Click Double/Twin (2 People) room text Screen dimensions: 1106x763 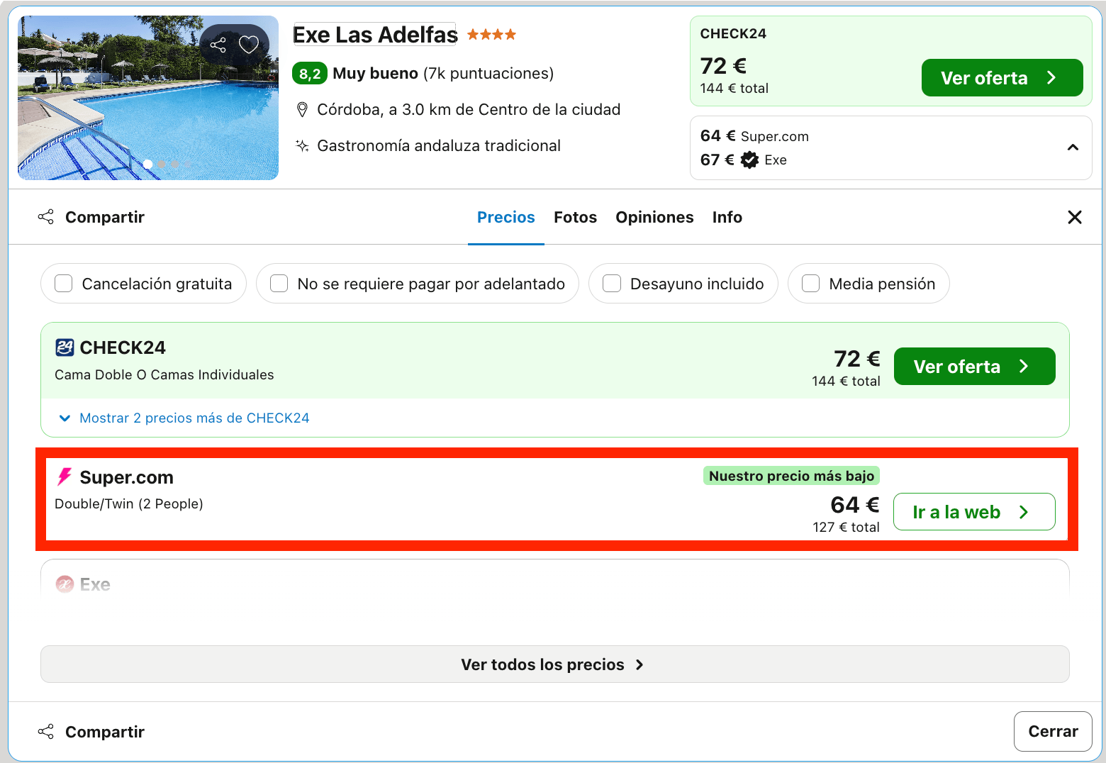tap(129, 504)
